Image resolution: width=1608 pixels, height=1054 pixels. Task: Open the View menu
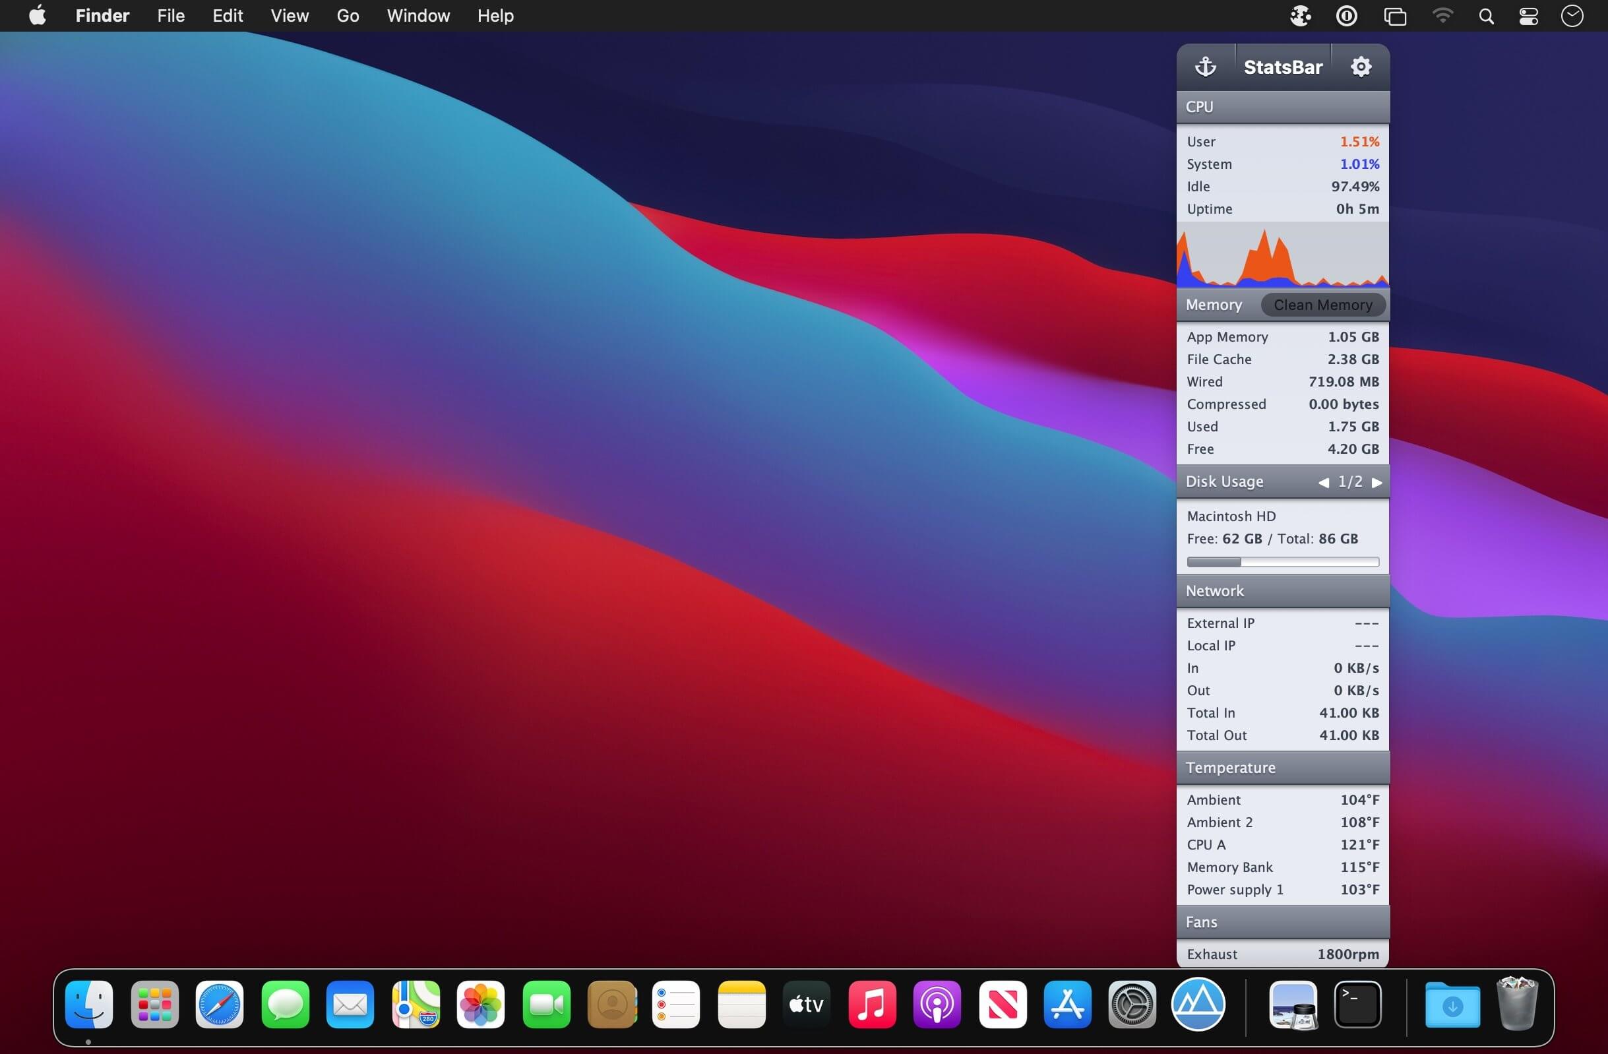tap(289, 16)
